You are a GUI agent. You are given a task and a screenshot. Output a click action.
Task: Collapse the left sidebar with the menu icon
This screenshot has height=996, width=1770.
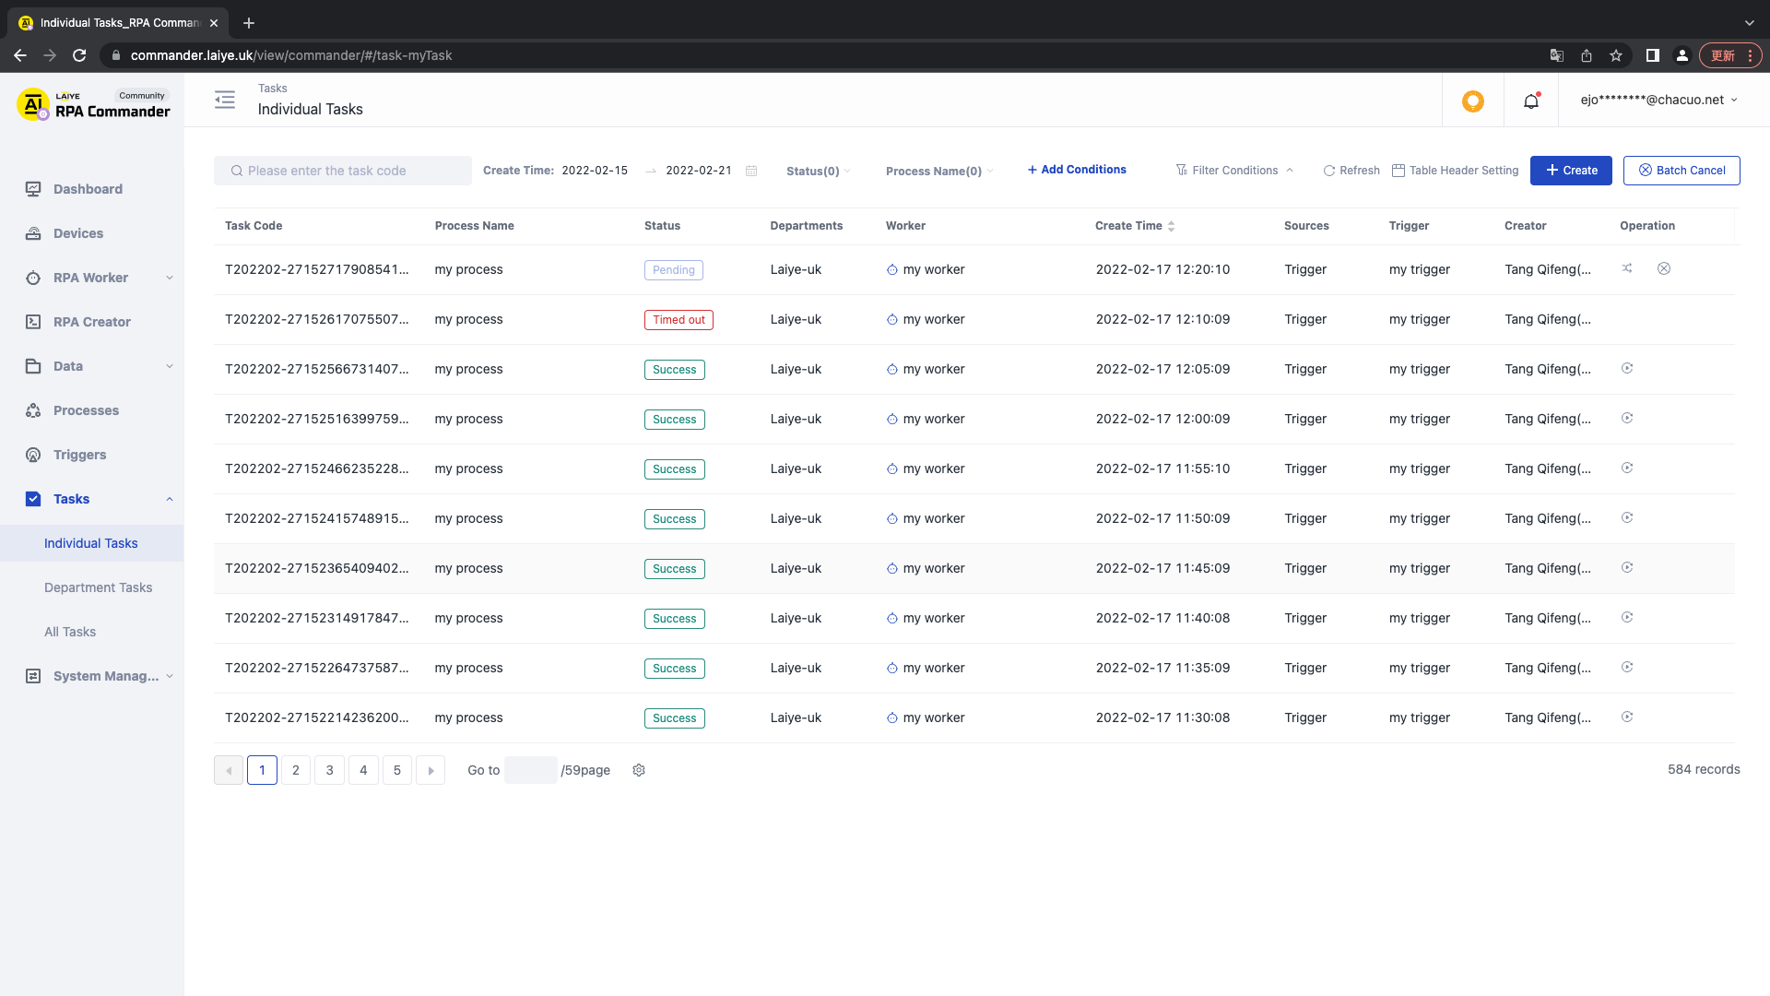pyautogui.click(x=224, y=100)
